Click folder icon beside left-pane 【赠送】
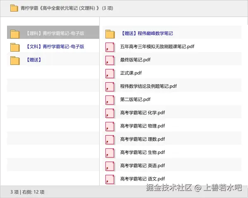This screenshot has width=248, height=198. (x=15, y=60)
